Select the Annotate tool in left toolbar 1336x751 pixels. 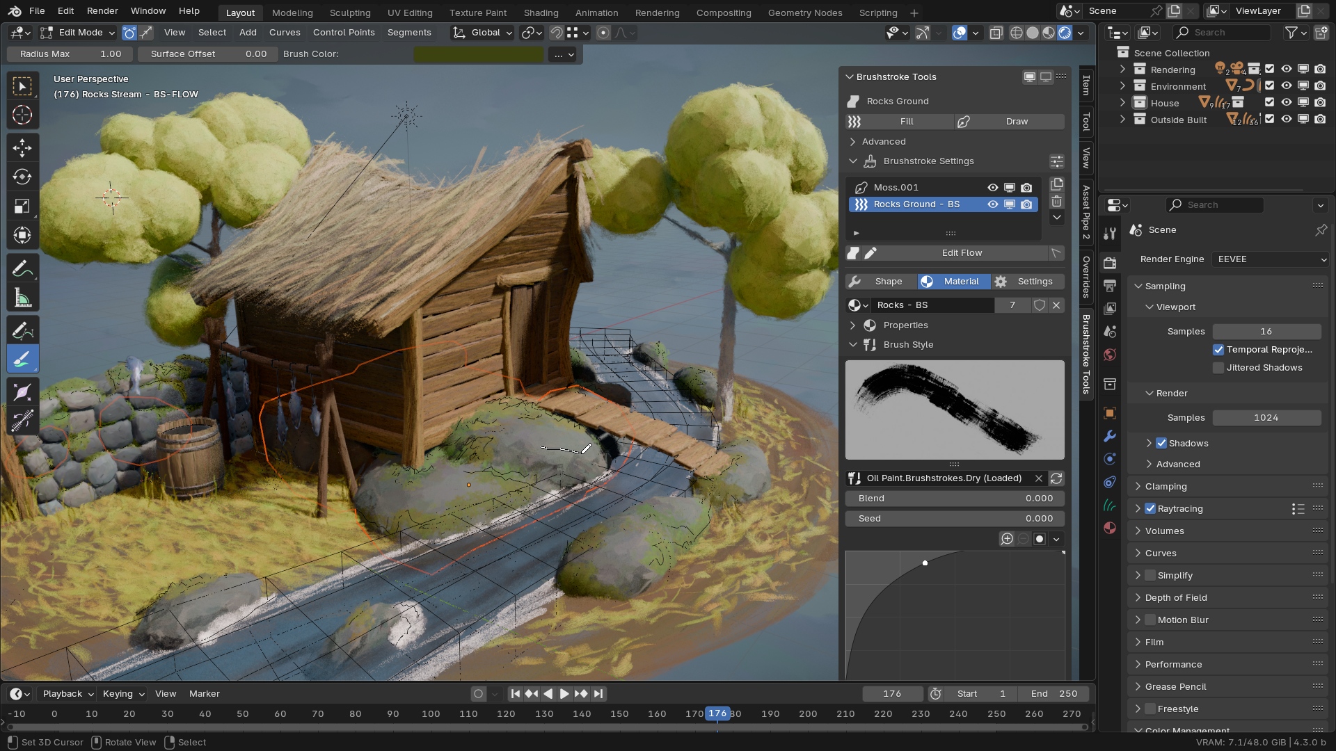click(x=22, y=268)
